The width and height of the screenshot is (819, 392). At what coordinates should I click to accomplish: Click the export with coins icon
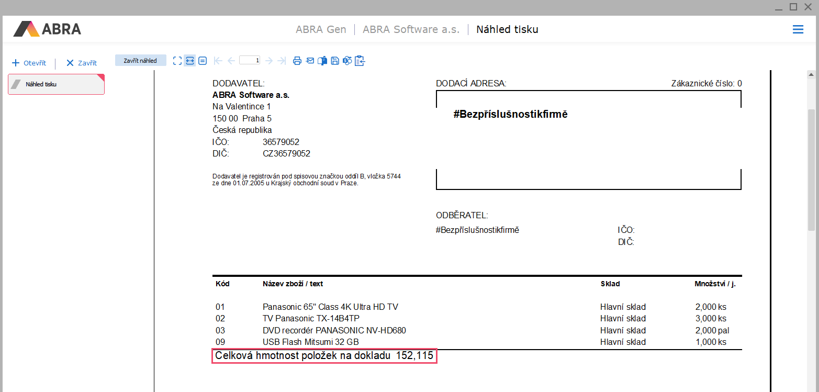tap(347, 61)
